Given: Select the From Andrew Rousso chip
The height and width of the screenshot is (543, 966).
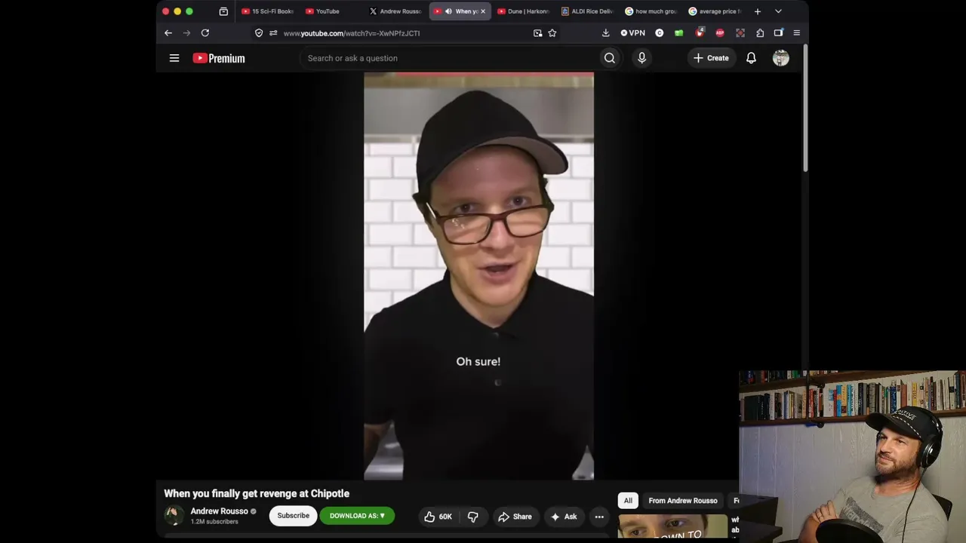Looking at the screenshot, I should [683, 501].
